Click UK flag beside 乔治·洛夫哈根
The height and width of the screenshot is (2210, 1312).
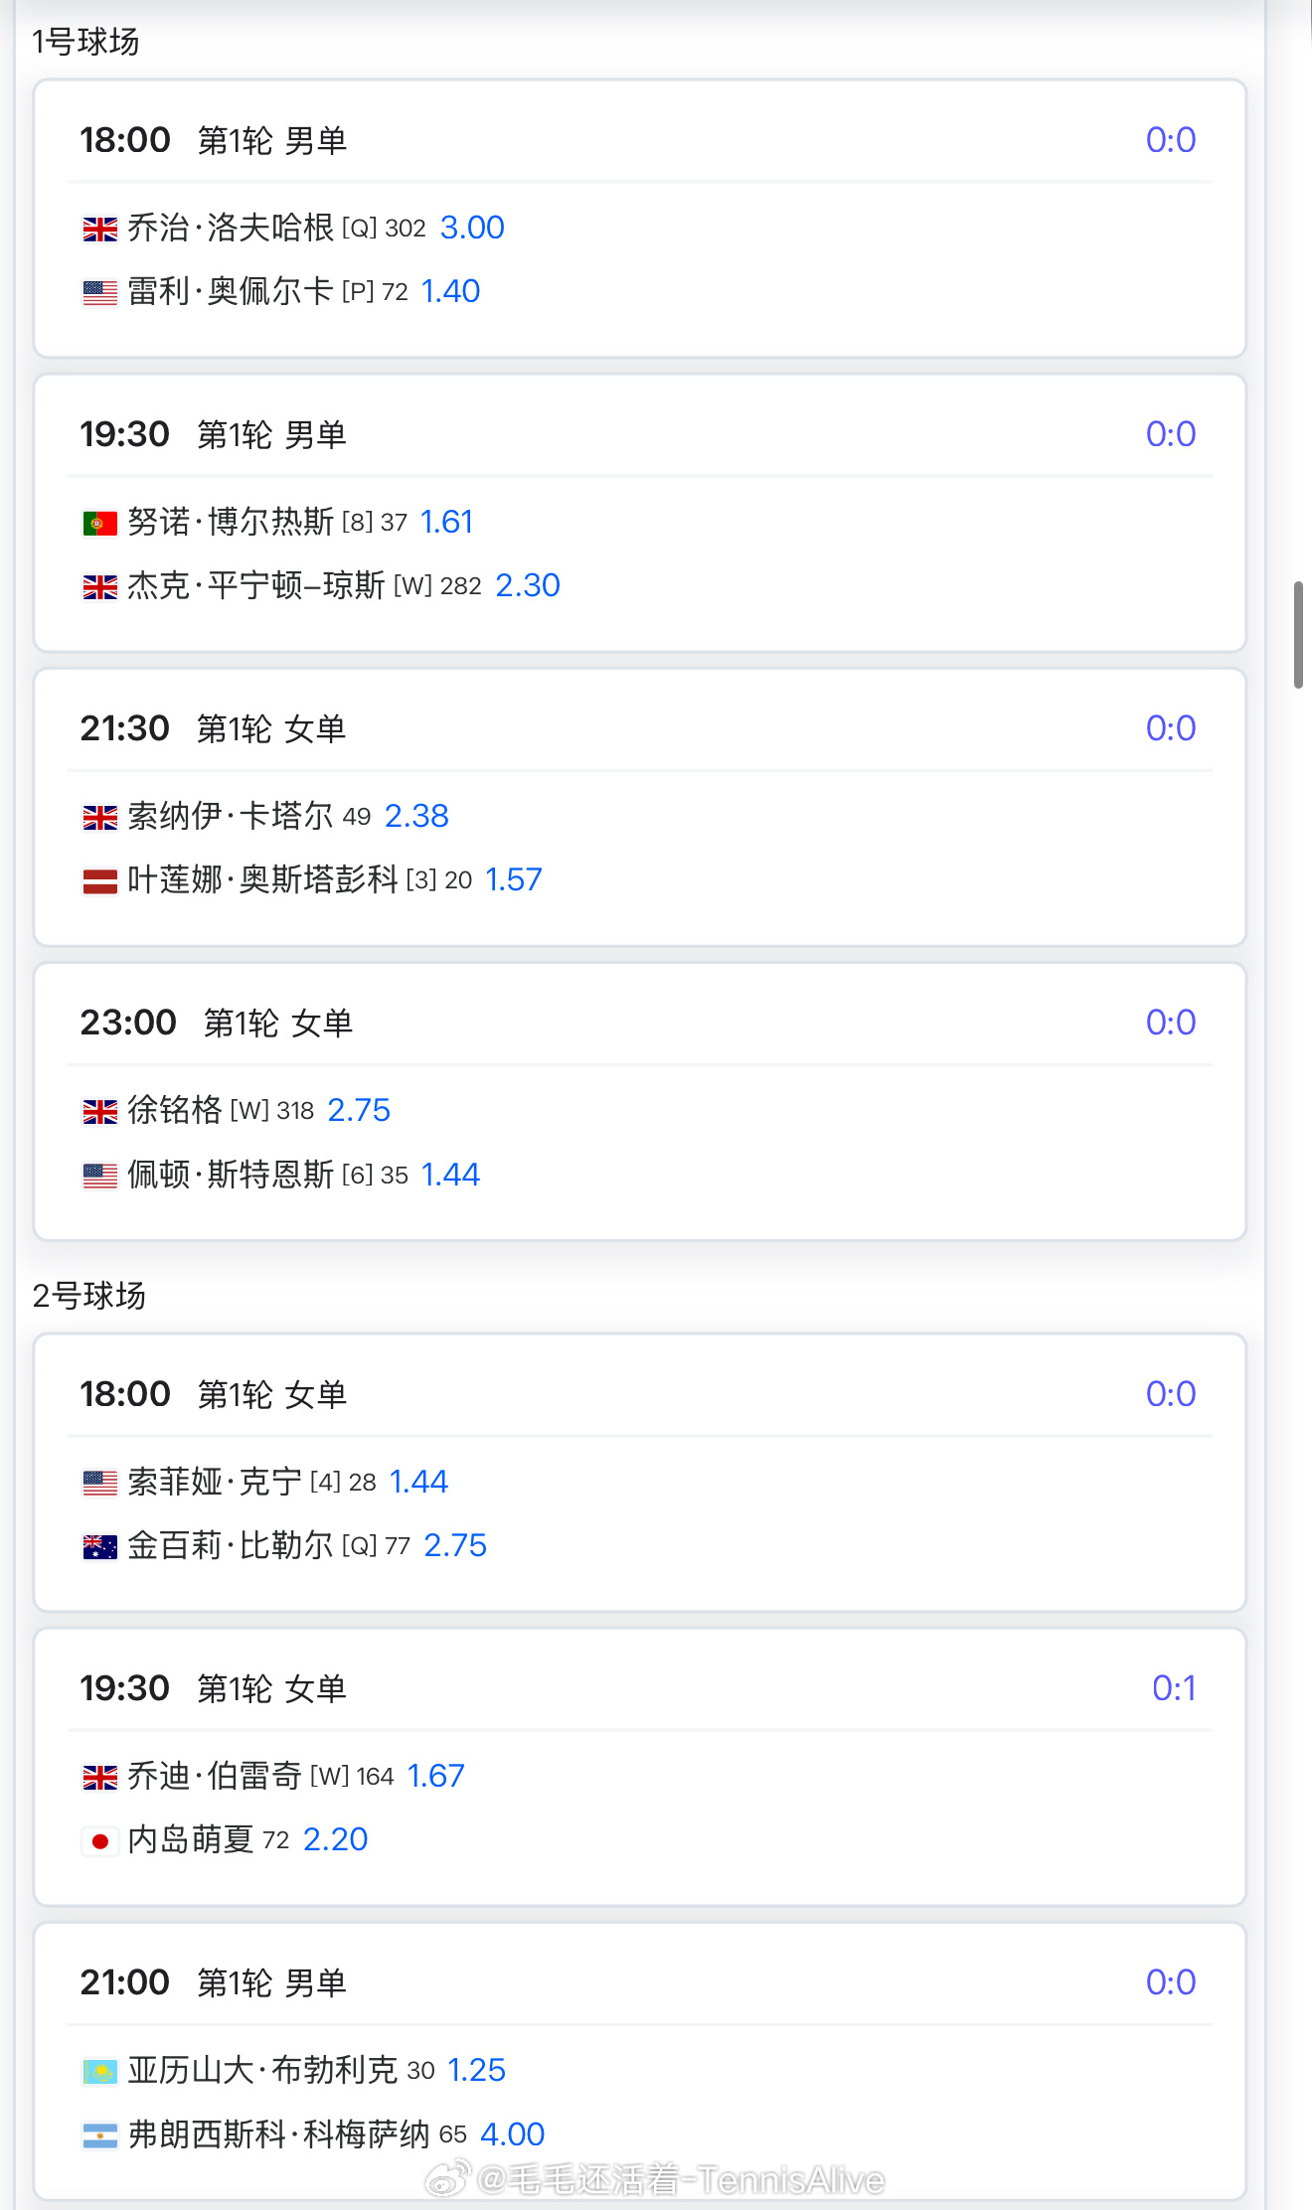tap(99, 230)
